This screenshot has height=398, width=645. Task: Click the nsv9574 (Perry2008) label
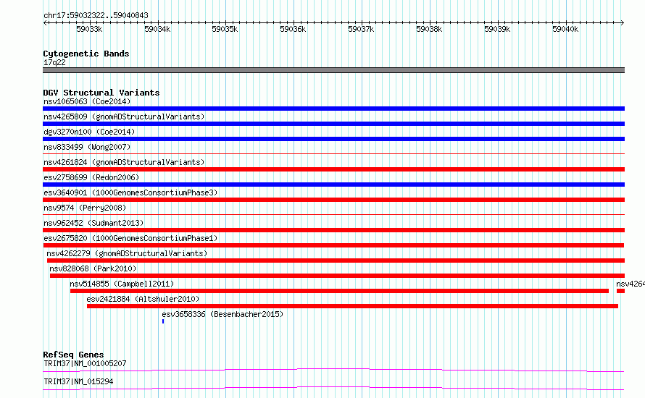[x=85, y=208]
